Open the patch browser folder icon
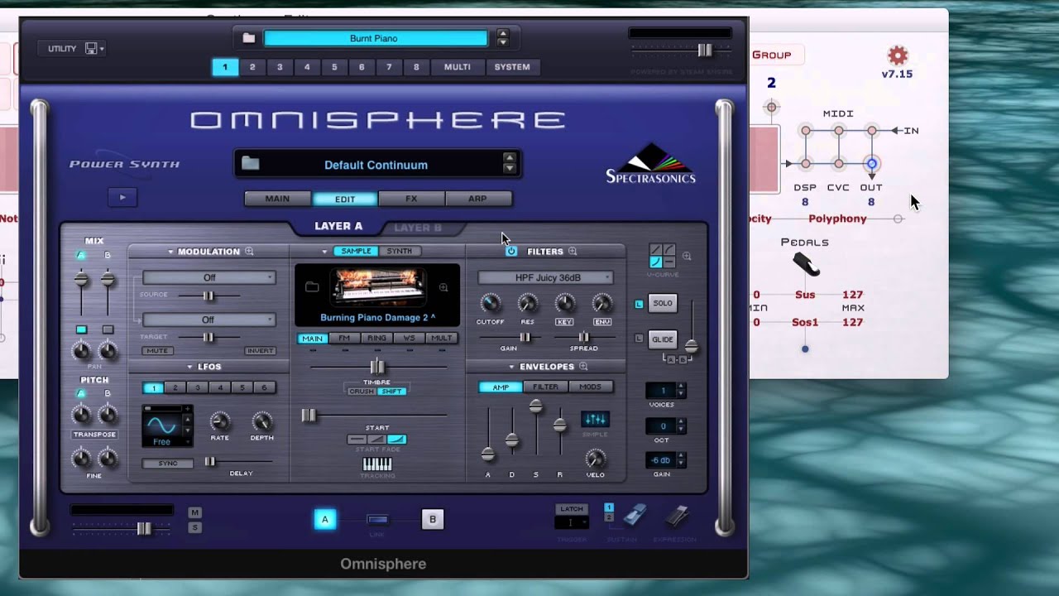1059x596 pixels. click(x=248, y=38)
